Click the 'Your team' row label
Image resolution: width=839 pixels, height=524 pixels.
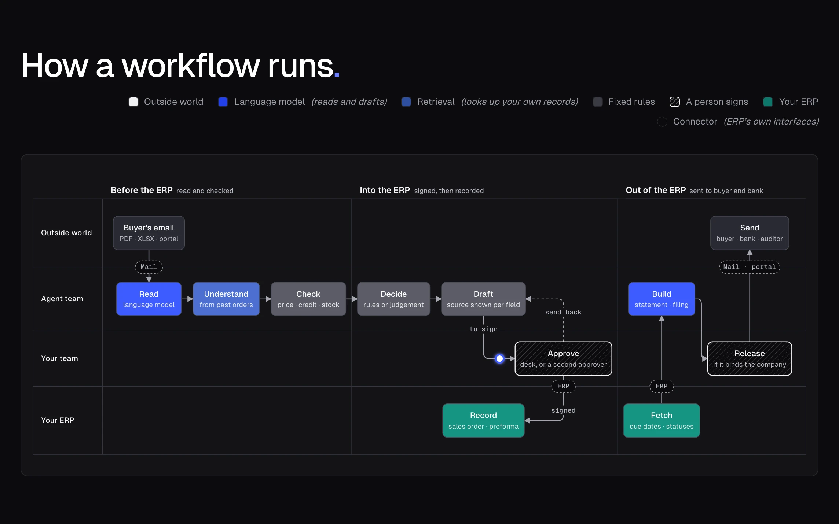point(60,359)
